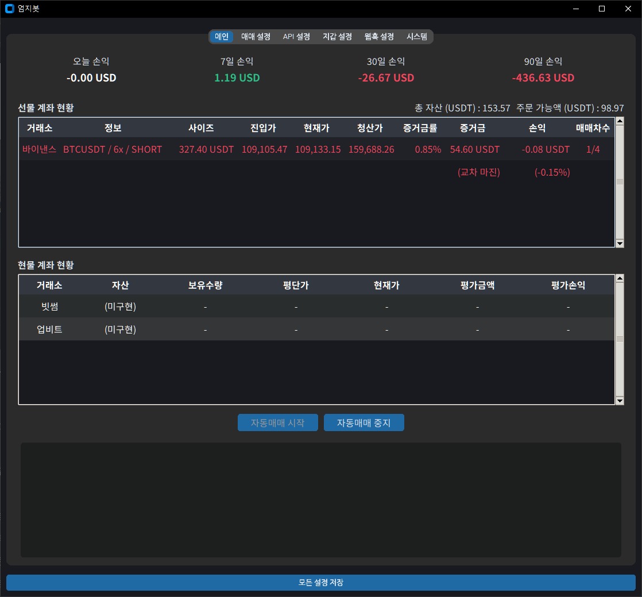Click spot table scrollbar down arrow
This screenshot has height=597, width=642.
coord(620,400)
